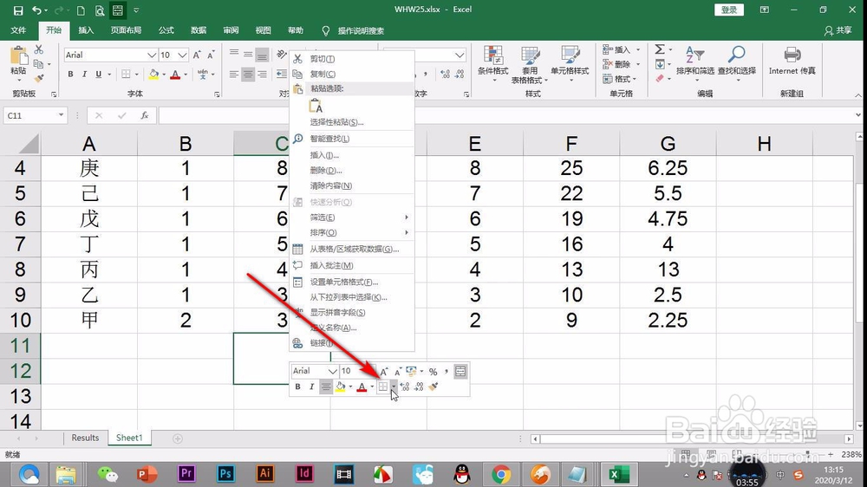Click the Paste clipboard icon in the ribbon

[18, 55]
